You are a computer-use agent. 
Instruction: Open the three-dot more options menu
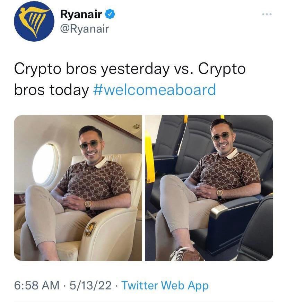coord(267,14)
